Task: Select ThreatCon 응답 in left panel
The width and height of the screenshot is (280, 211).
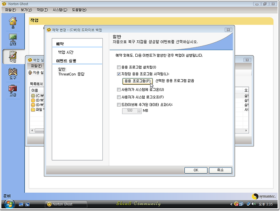Action: coord(71,74)
